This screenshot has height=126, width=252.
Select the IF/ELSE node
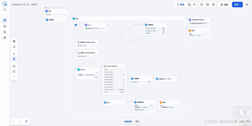click(88, 73)
